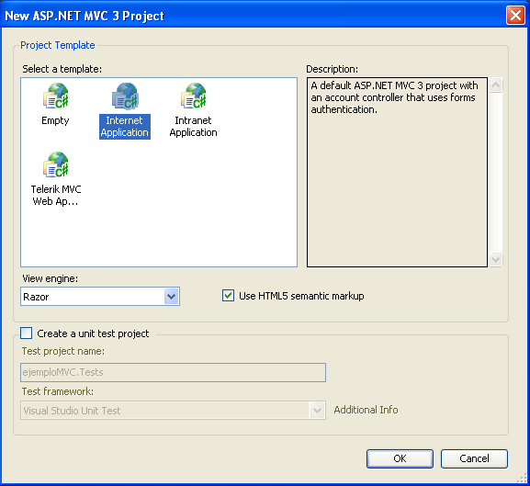Click the Telerik MVC Web Ap… label
The height and width of the screenshot is (486, 530).
pos(56,196)
